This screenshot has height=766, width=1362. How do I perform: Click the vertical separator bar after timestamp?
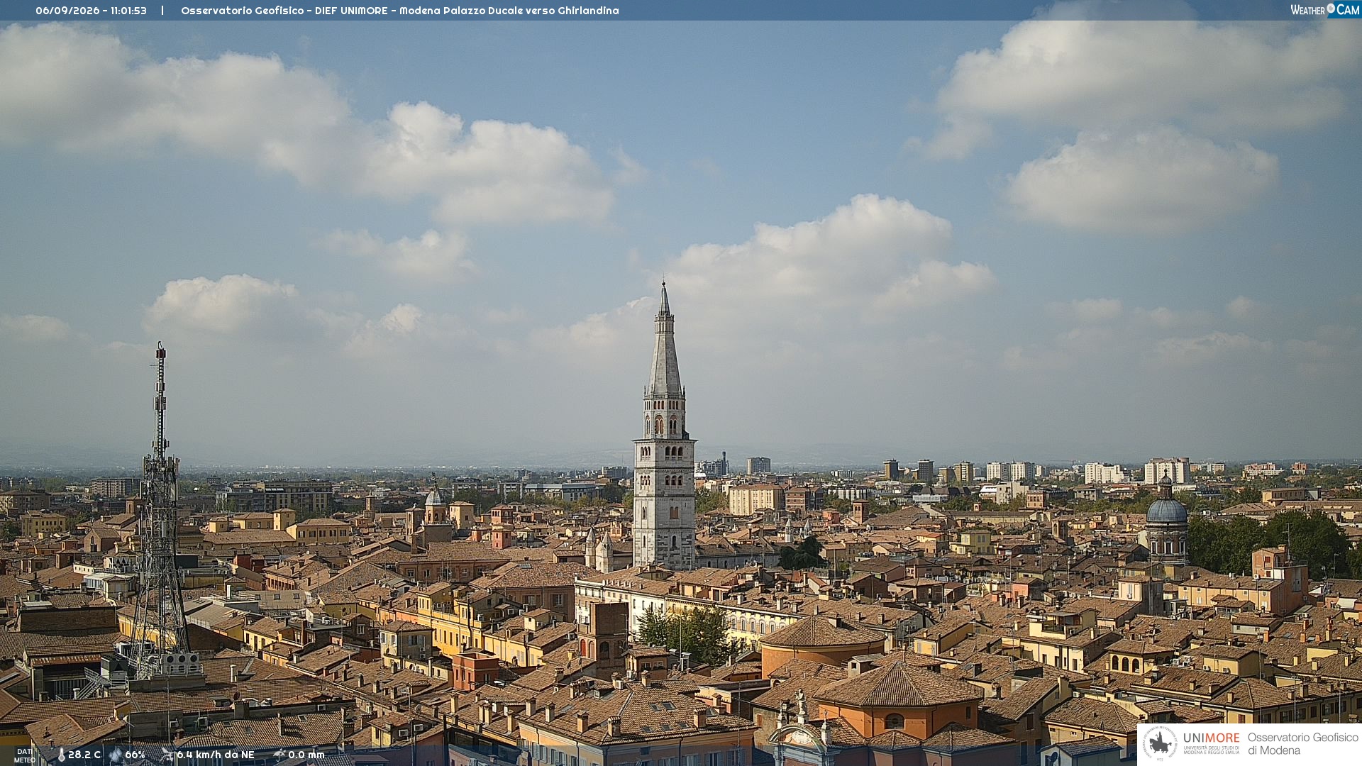click(162, 11)
